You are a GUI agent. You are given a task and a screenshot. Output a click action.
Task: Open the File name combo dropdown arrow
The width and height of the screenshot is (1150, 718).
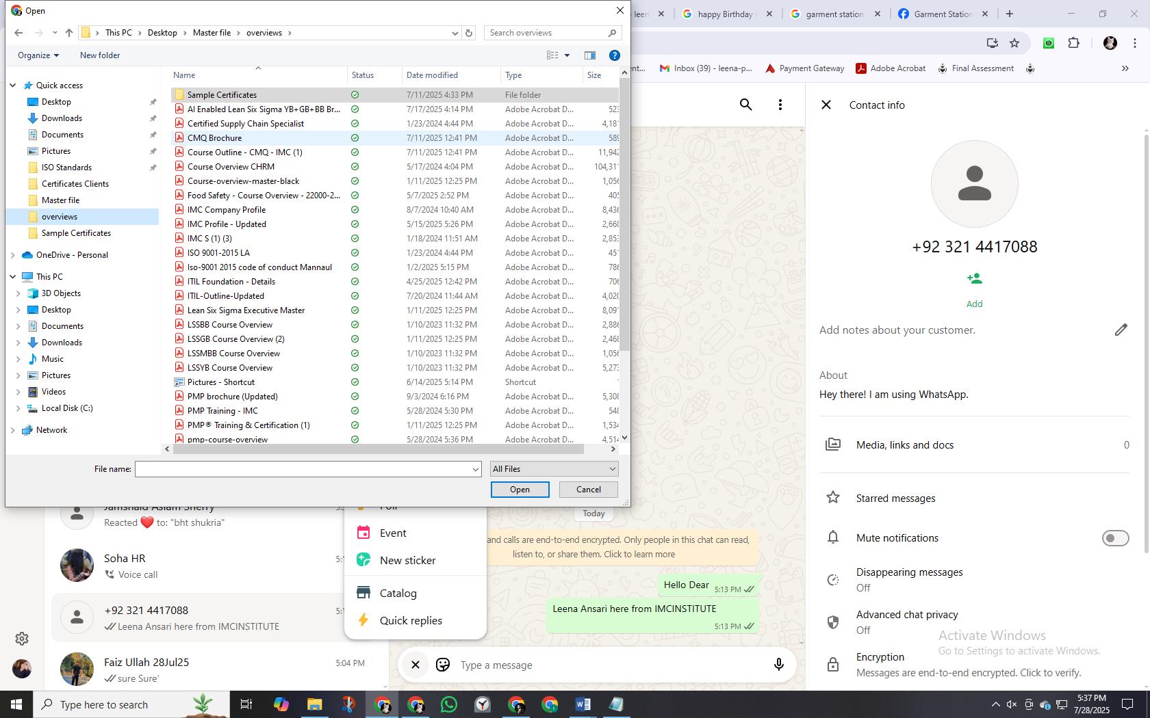475,469
